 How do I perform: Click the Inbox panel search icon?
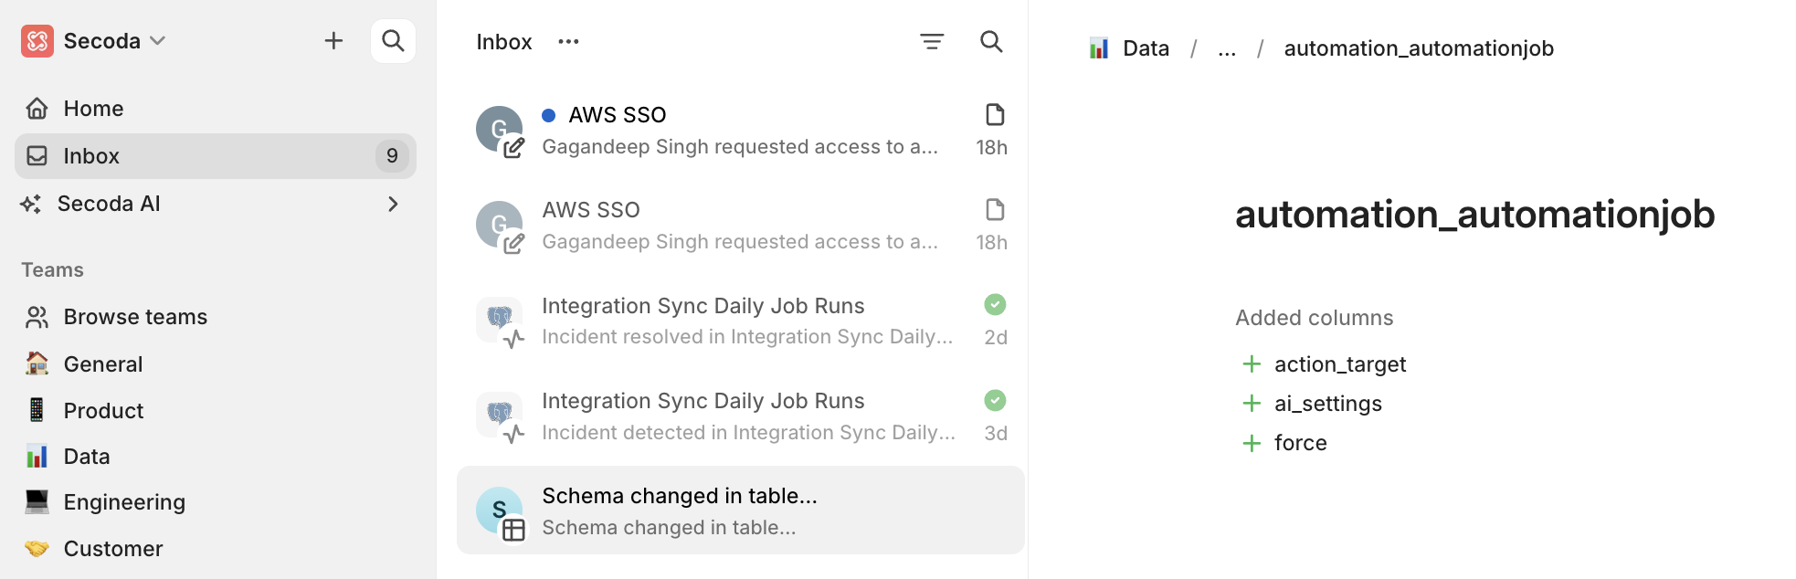click(x=991, y=42)
